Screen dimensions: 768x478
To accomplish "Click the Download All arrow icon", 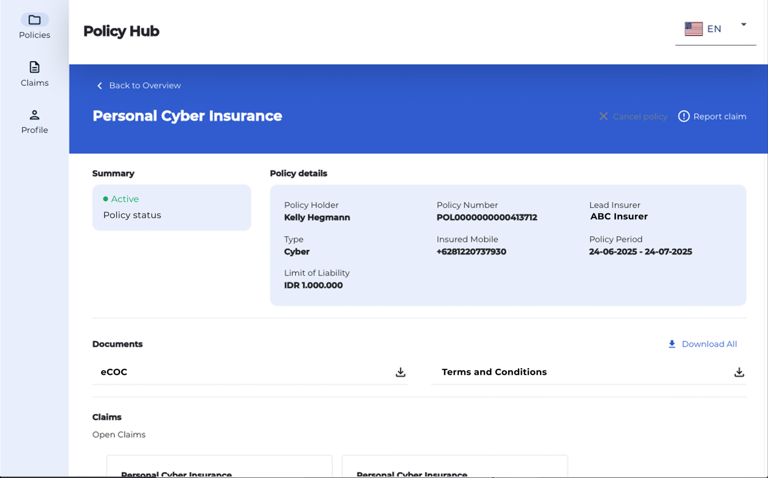I will click(x=672, y=344).
